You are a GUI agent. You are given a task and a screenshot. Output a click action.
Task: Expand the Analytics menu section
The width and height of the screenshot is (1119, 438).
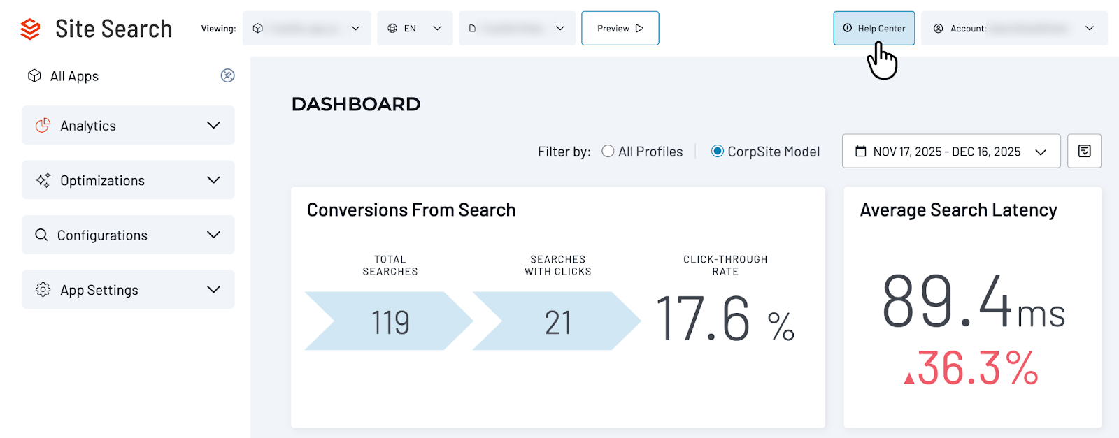coord(128,125)
